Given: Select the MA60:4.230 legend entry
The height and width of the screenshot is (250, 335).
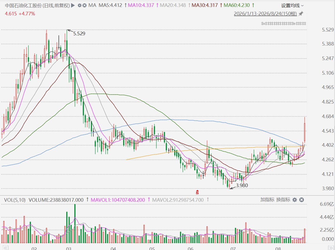Looking at the screenshot, I should [237, 5].
